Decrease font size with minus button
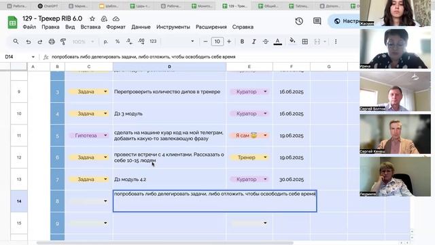 pos(205,42)
